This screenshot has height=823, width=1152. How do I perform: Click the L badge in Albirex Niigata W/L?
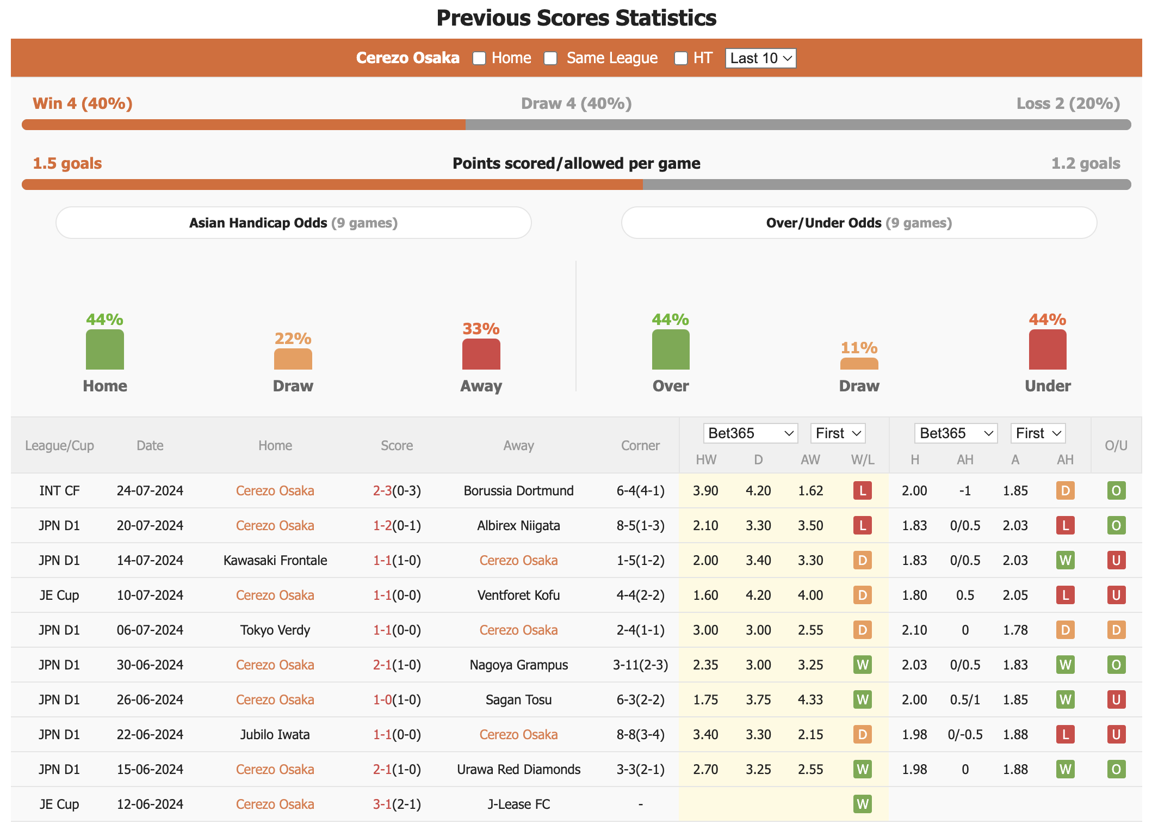tap(863, 525)
